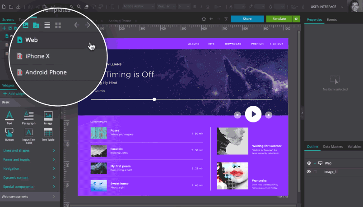Open a prototype from folder icon
The width and height of the screenshot is (363, 207).
point(11,7)
